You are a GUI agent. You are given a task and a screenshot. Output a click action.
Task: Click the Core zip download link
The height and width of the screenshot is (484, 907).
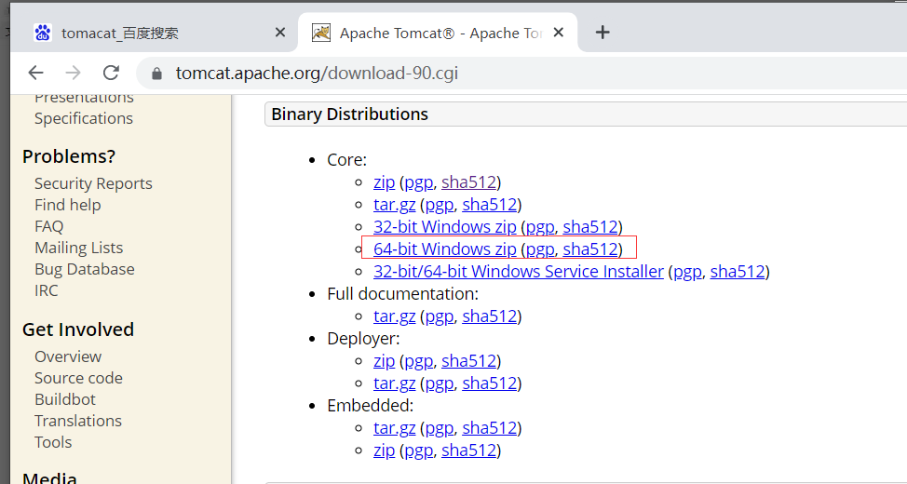(384, 182)
